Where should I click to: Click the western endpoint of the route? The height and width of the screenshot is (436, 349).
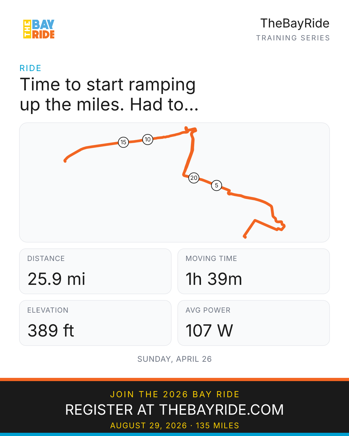click(65, 161)
